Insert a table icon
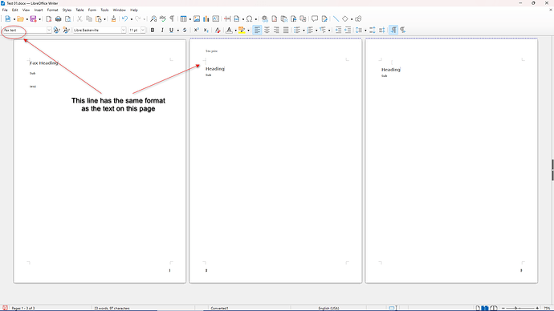The height and width of the screenshot is (311, 554). click(x=183, y=18)
